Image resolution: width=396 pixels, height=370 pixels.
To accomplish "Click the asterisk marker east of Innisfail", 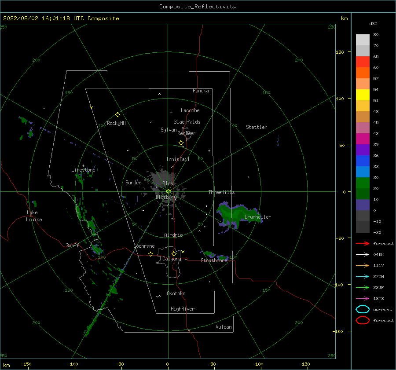I will click(x=209, y=151).
